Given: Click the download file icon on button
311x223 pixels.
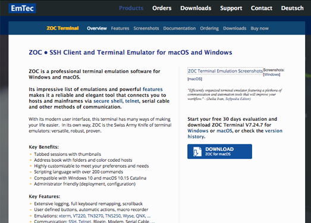Looking at the screenshot, I should [x=197, y=152].
